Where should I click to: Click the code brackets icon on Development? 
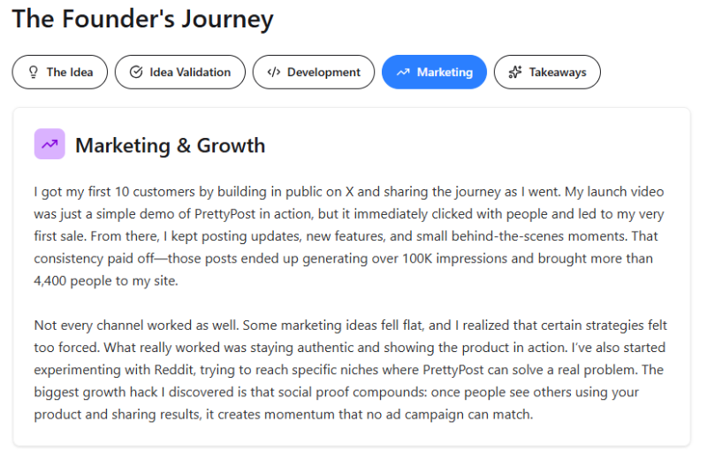coord(273,73)
